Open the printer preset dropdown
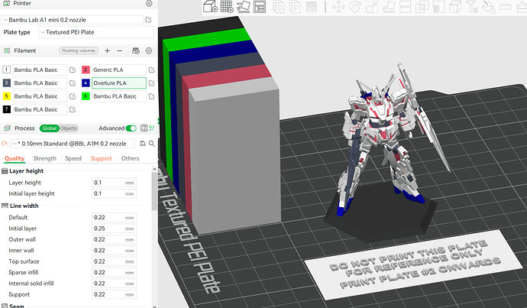The width and height of the screenshot is (527, 308). click(x=73, y=20)
